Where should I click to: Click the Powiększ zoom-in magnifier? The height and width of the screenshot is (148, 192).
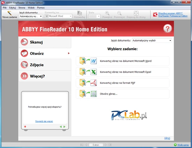coord(107,13)
